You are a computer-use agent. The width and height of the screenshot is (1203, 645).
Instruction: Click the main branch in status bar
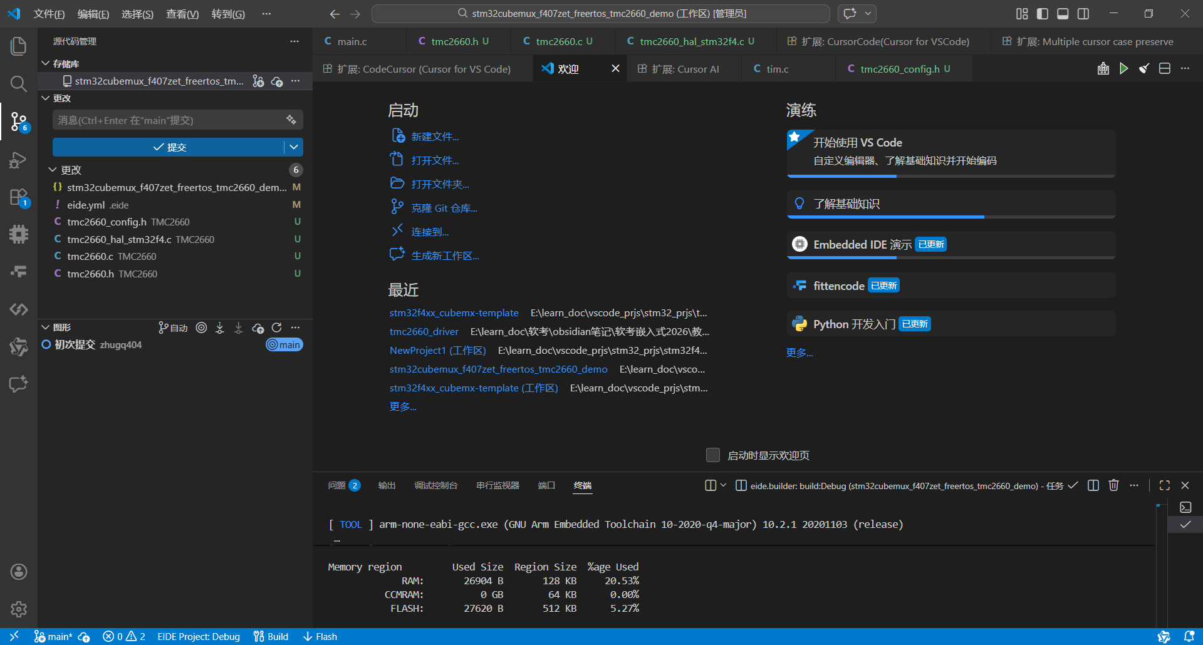[x=53, y=636]
